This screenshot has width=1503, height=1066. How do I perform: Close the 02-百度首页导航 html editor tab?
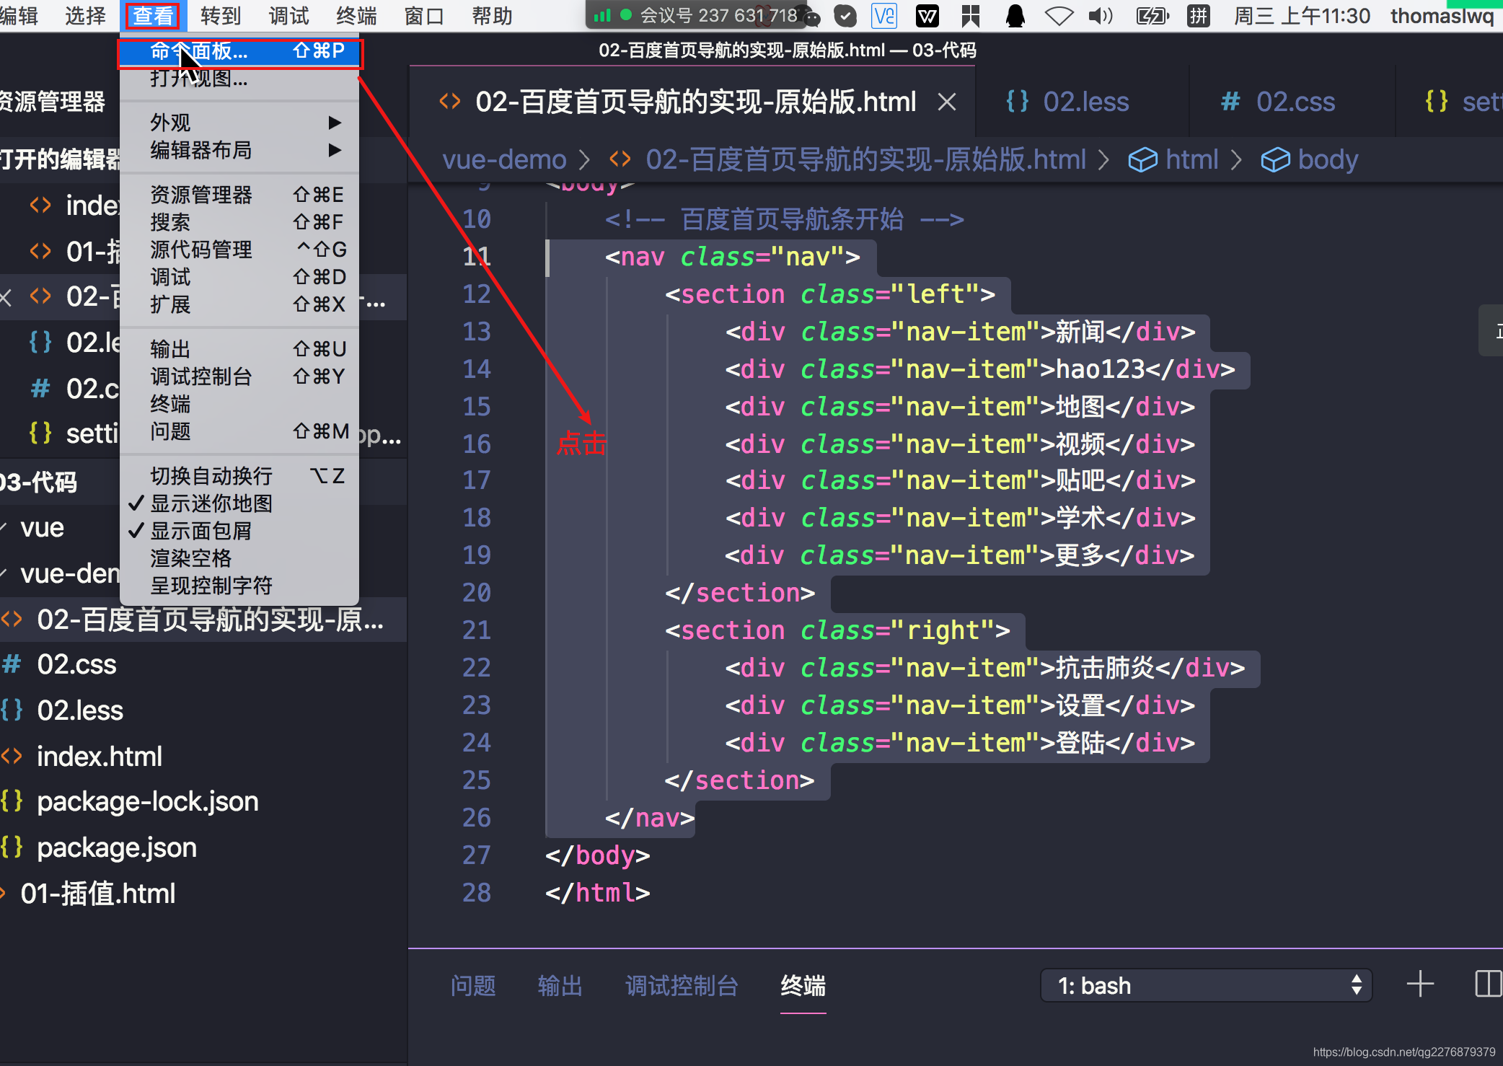tap(947, 102)
